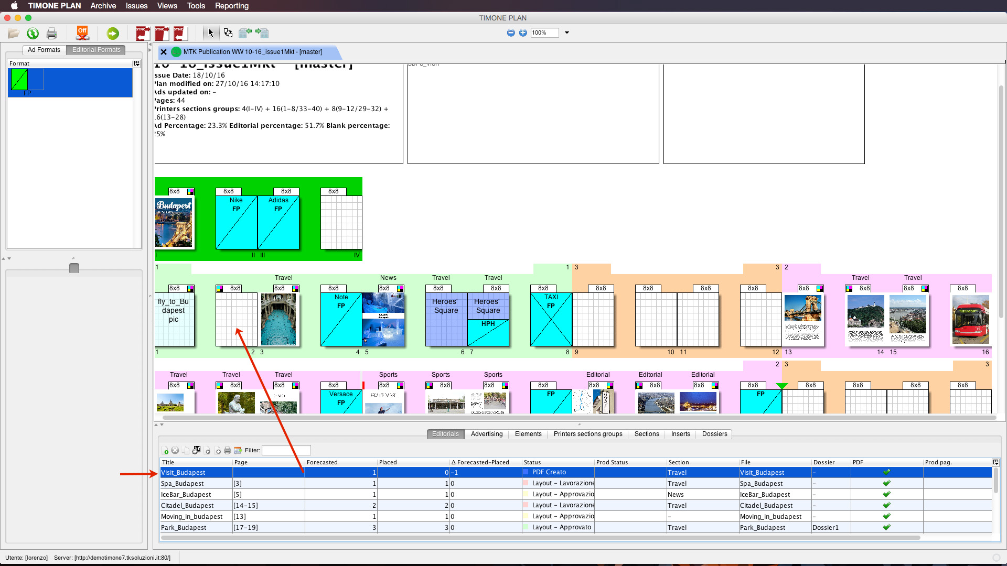Open the Advertising tab
This screenshot has height=566, width=1007.
click(487, 434)
